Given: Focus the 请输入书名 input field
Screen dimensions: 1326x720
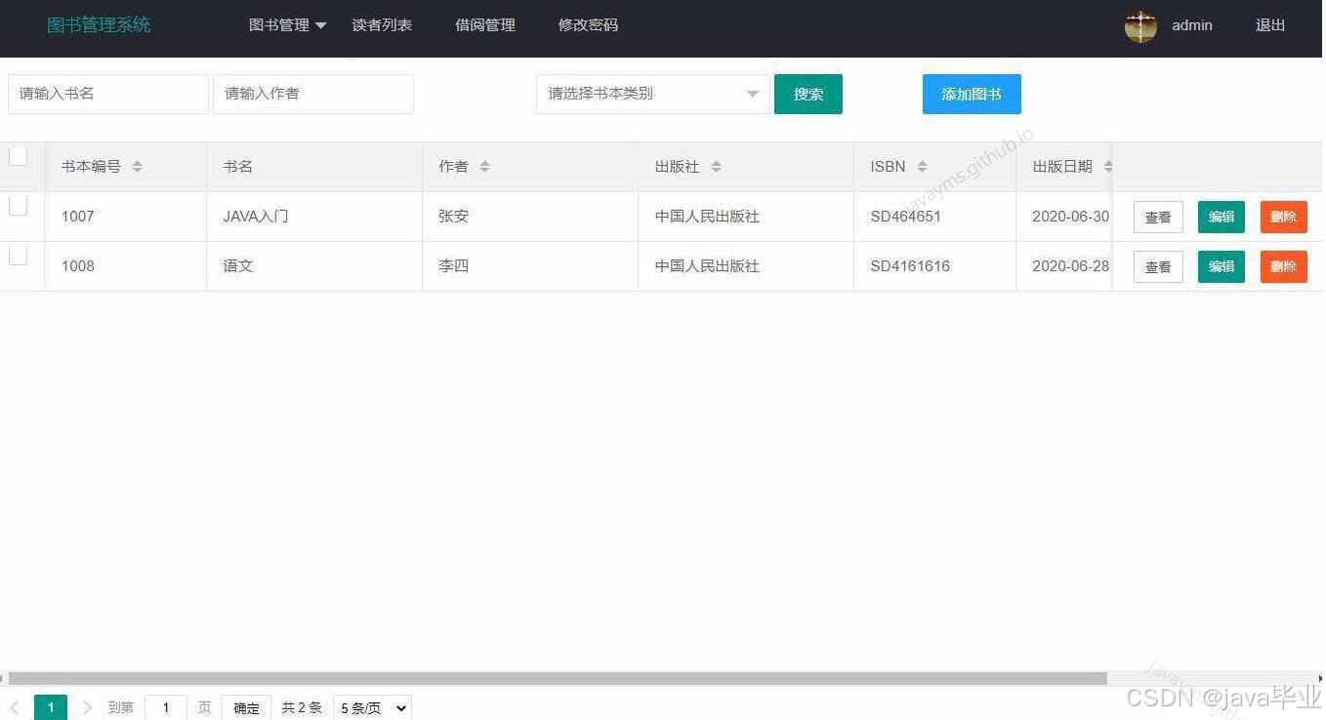Looking at the screenshot, I should 108,94.
